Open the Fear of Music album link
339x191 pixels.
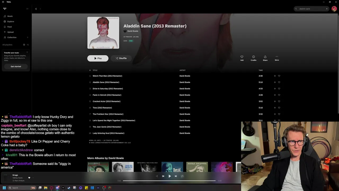tap(19, 181)
